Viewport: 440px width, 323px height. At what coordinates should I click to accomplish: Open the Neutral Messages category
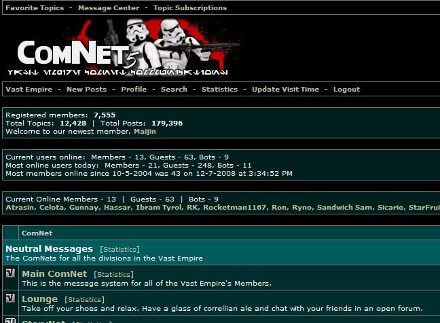(49, 249)
